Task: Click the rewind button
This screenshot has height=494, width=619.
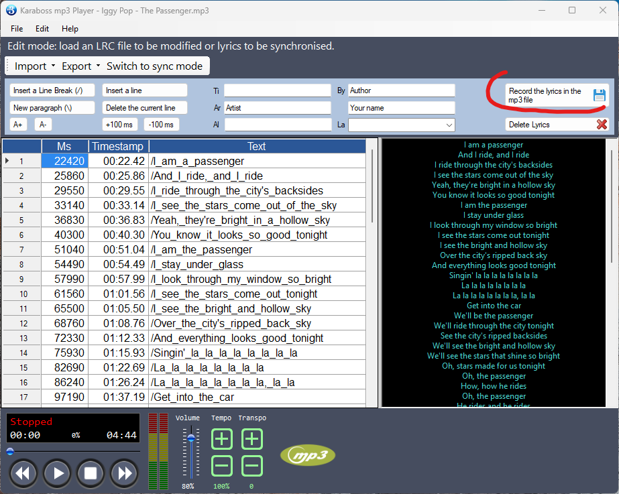Action: (23, 473)
